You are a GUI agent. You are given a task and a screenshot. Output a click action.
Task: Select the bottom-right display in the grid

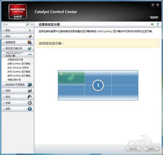tap(125, 92)
